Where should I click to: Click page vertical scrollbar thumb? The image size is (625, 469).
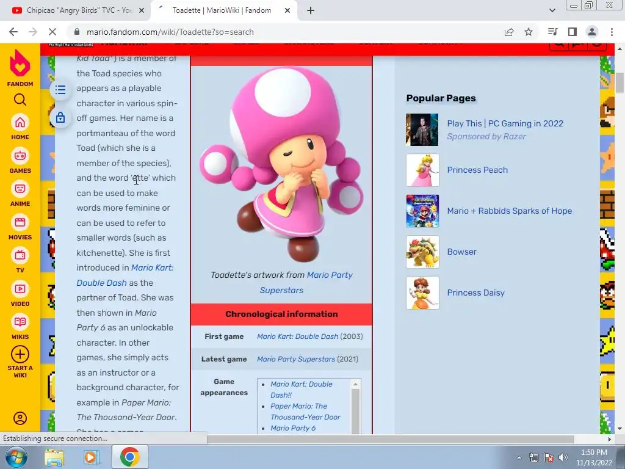tap(620, 83)
